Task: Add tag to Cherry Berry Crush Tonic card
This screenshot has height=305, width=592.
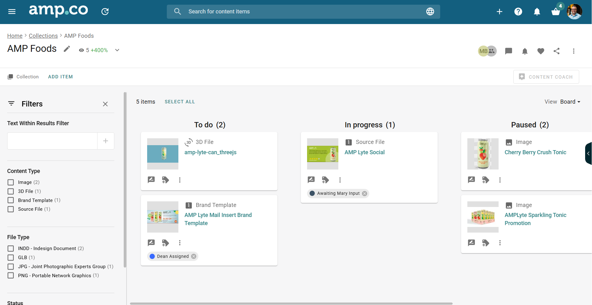Action: coord(486,180)
